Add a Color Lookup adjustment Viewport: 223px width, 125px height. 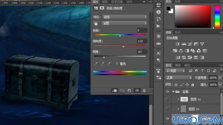pyautogui.click(x=205, y=51)
